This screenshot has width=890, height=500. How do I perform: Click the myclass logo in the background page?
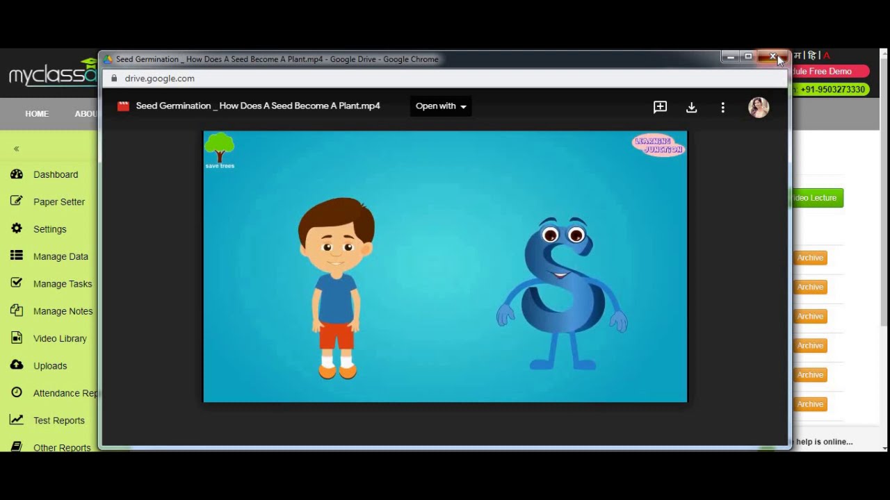click(x=52, y=72)
